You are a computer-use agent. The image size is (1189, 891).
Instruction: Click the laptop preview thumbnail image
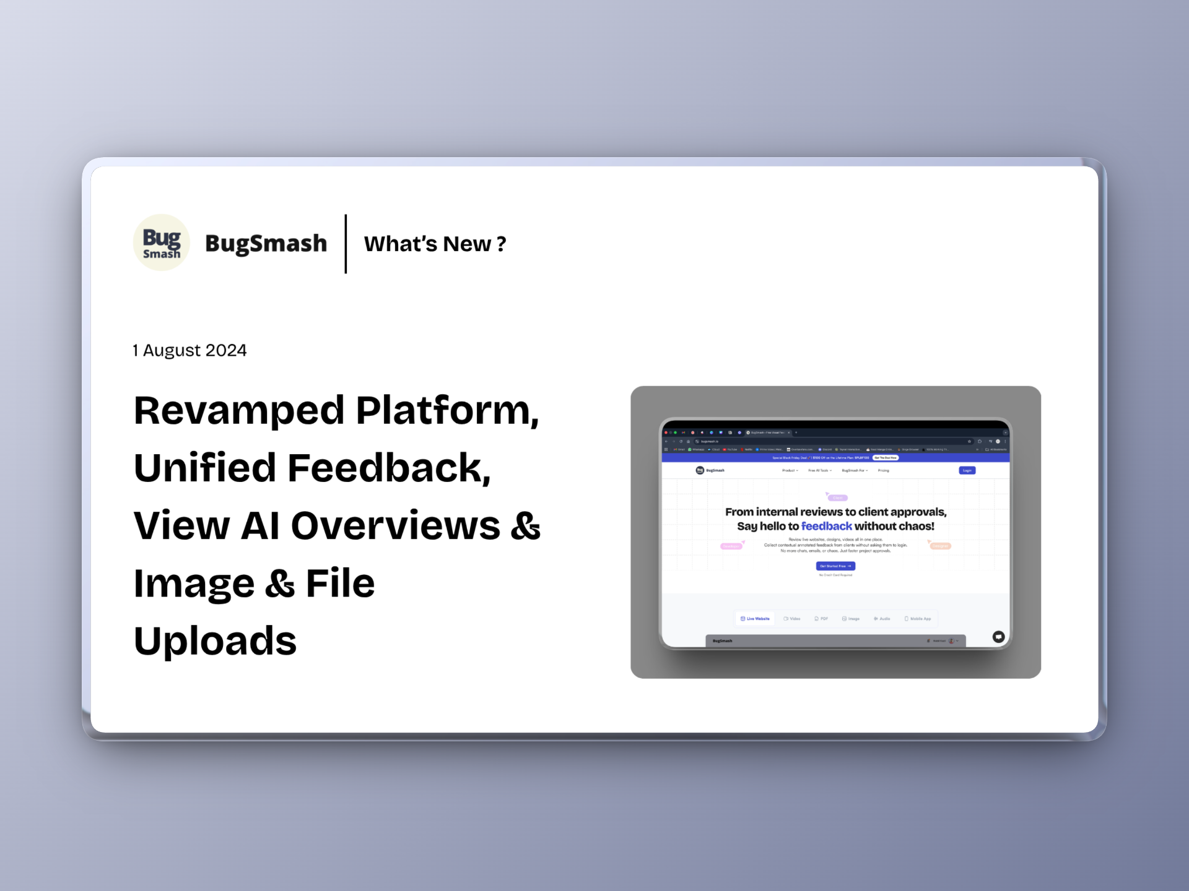pyautogui.click(x=835, y=532)
